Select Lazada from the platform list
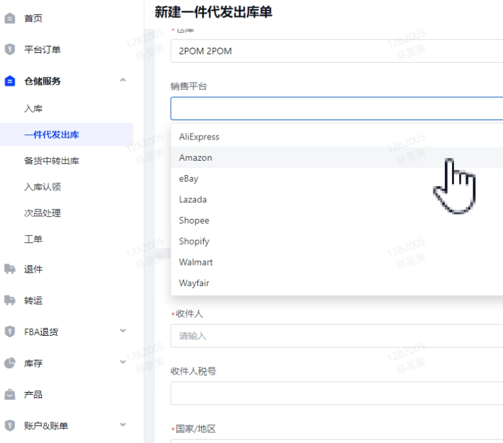This screenshot has height=443, width=503. click(337, 200)
